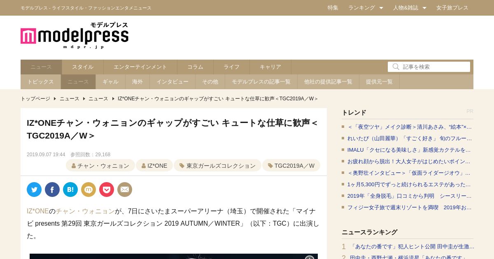Go to トップページ breadcrumb
The image size is (494, 259).
pyautogui.click(x=35, y=99)
